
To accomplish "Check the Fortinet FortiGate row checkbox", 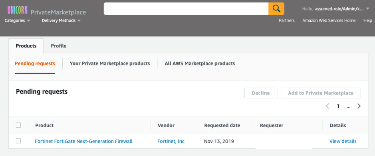I will pos(18,141).
